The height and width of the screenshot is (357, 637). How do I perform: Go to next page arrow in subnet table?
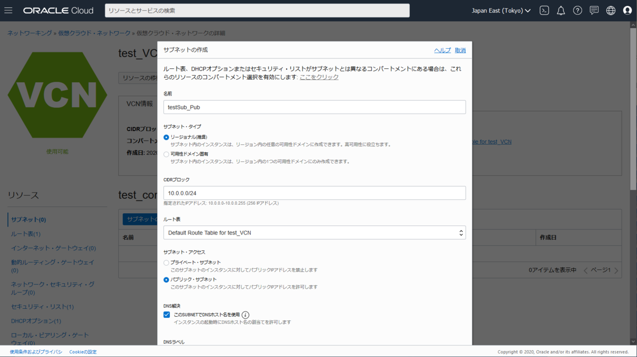(x=616, y=271)
